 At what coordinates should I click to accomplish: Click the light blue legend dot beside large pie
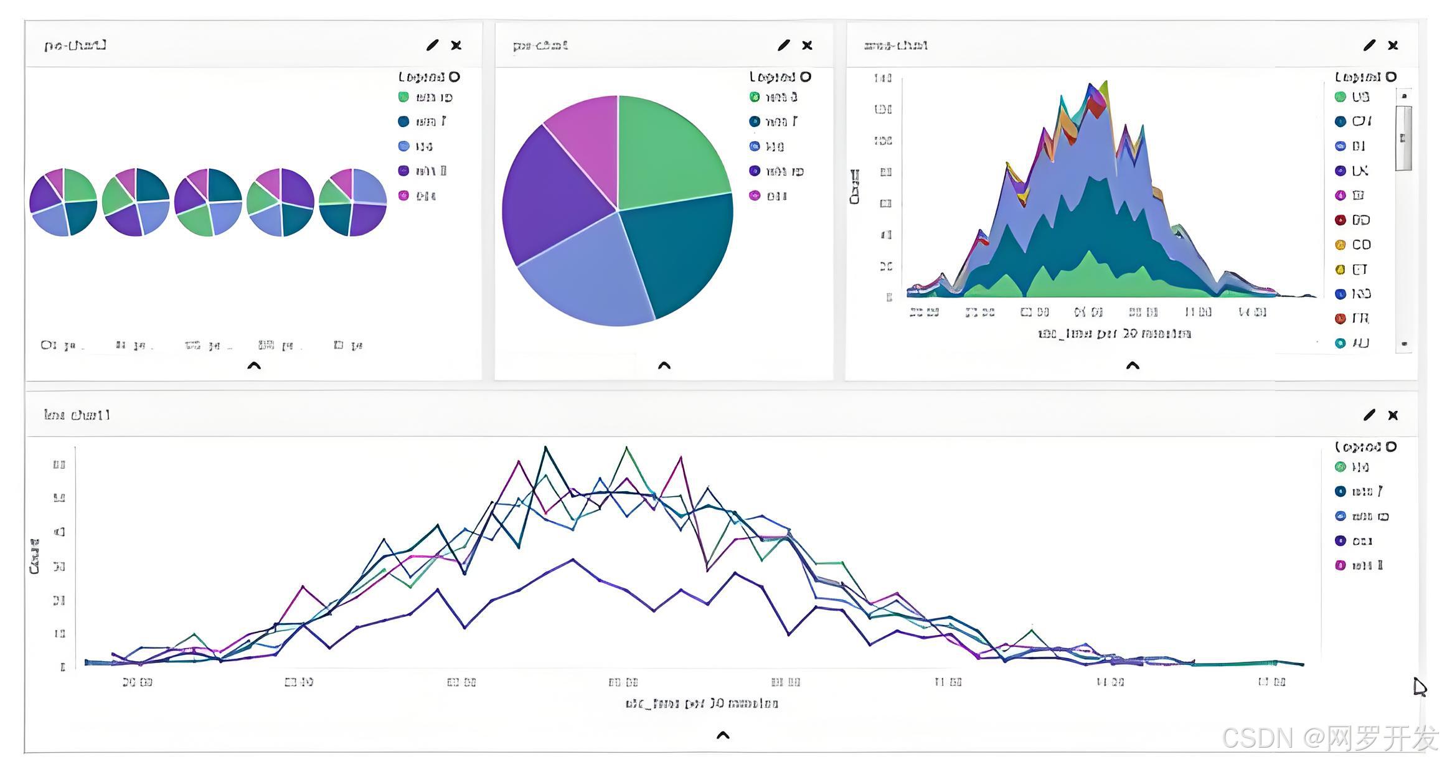pyautogui.click(x=755, y=146)
